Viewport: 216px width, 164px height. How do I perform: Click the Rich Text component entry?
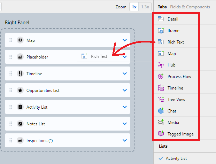tap(176, 42)
